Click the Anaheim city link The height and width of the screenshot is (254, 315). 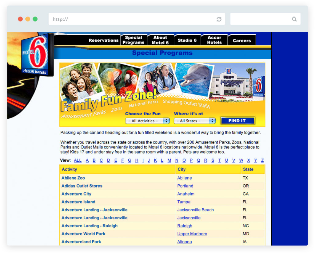[x=185, y=194]
